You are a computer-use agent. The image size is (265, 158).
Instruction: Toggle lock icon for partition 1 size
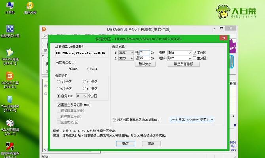click(x=137, y=53)
